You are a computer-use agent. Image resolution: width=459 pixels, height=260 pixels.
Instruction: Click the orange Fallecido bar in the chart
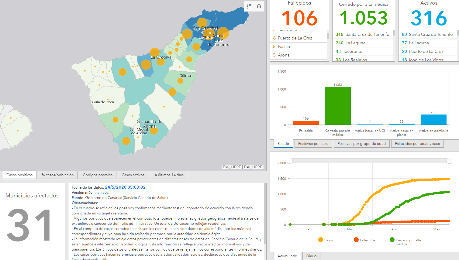[306, 123]
